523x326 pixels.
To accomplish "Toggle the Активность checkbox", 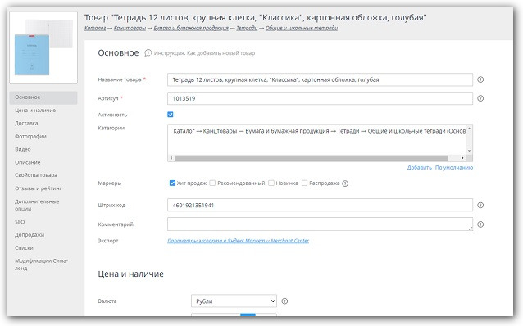I will [171, 115].
